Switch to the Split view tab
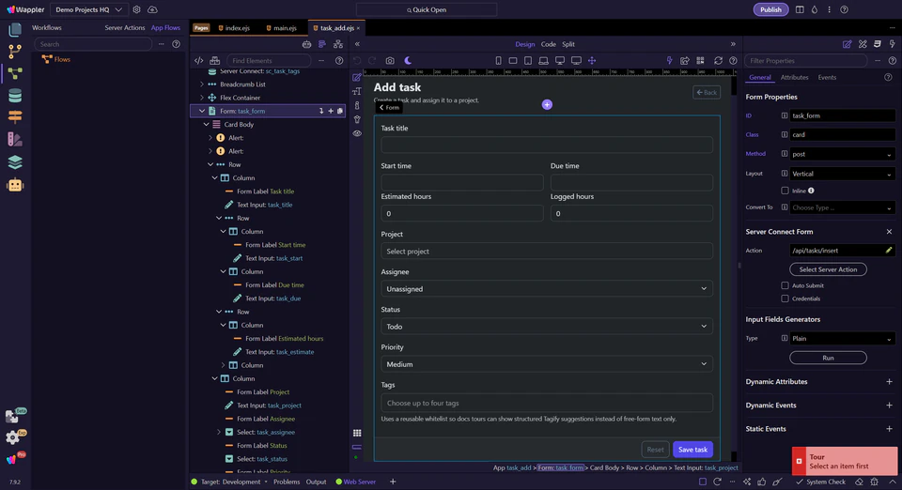Screen dimensions: 902x490 (x=568, y=44)
